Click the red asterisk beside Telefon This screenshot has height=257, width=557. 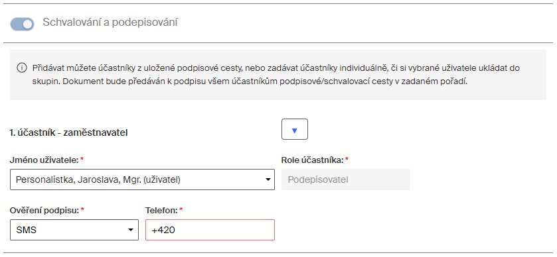coord(181,209)
